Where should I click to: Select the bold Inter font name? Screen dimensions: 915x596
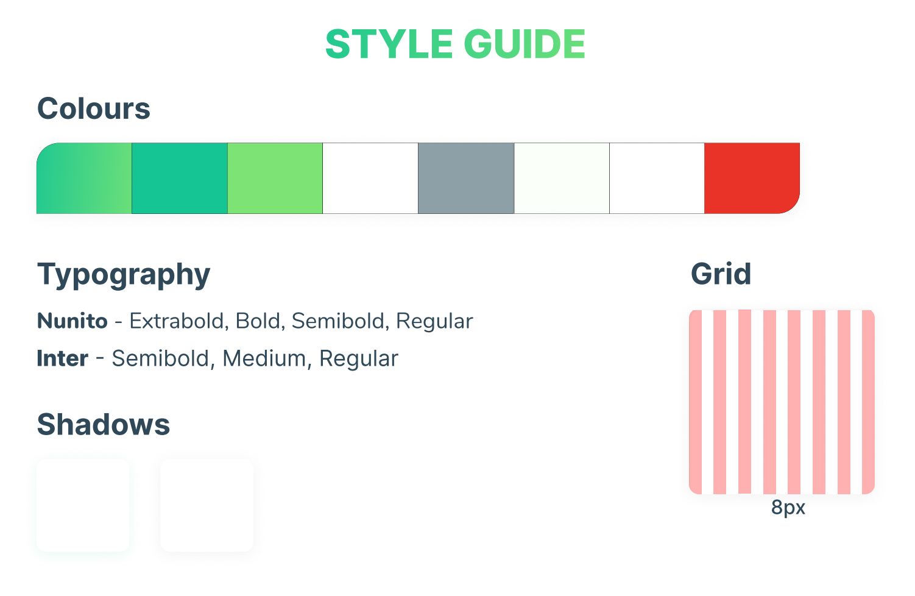click(63, 358)
